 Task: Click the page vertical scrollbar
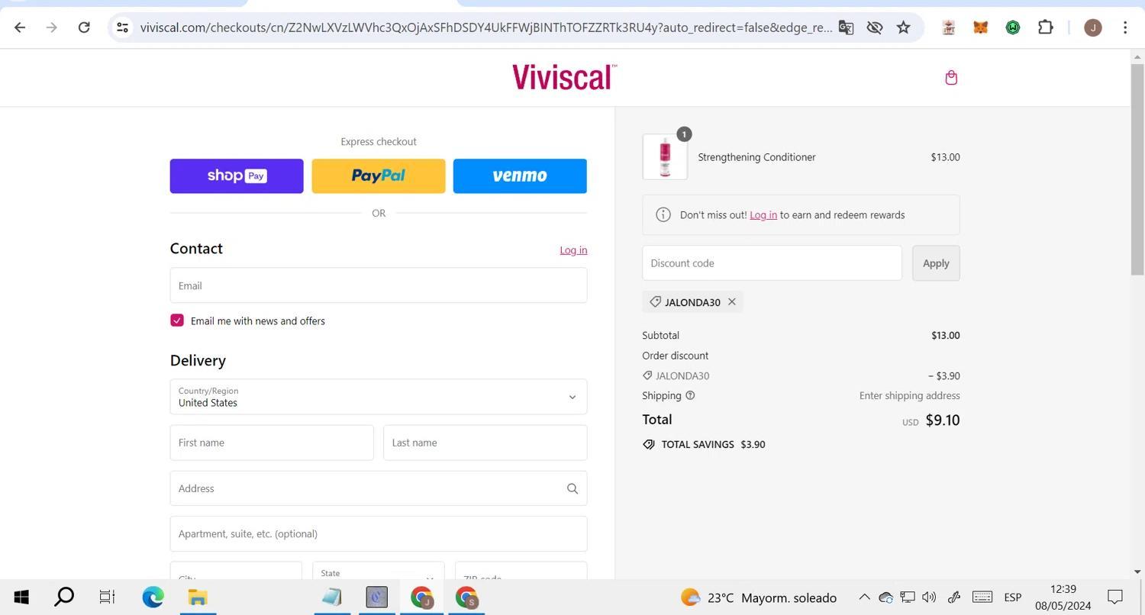pos(1137,168)
